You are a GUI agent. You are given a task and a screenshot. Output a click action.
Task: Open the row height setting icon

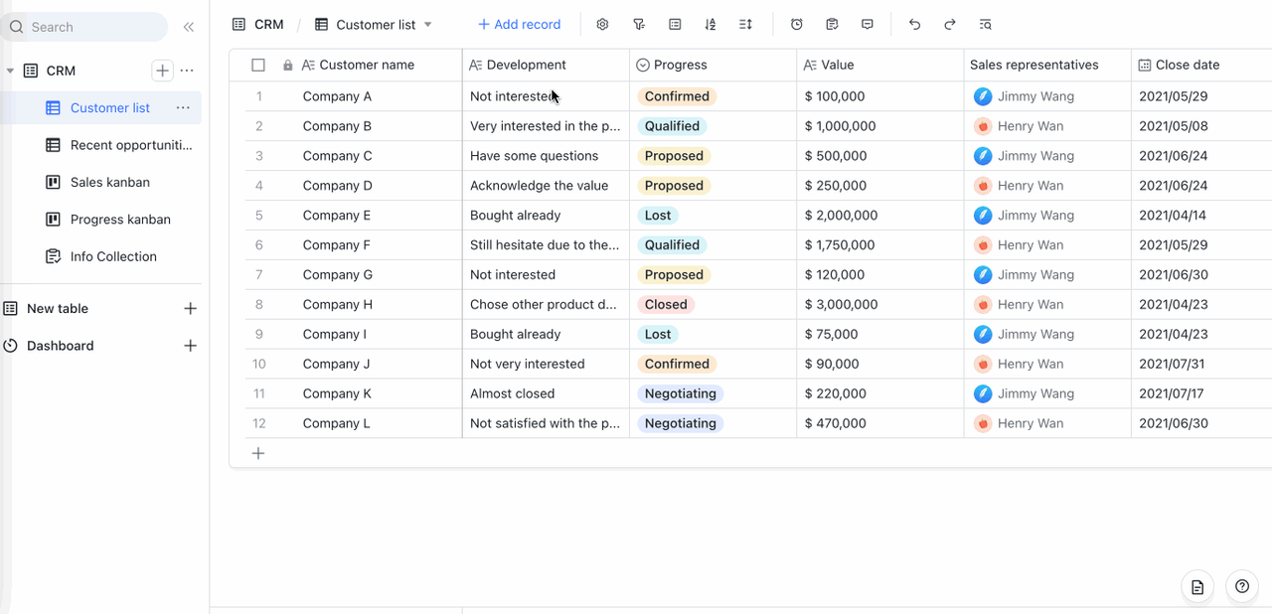pyautogui.click(x=746, y=25)
